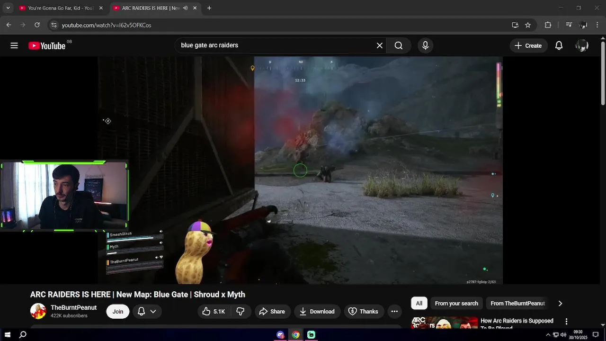This screenshot has height=341, width=606.
Task: Open the Chrome three-dot menu
Action: tap(597, 25)
